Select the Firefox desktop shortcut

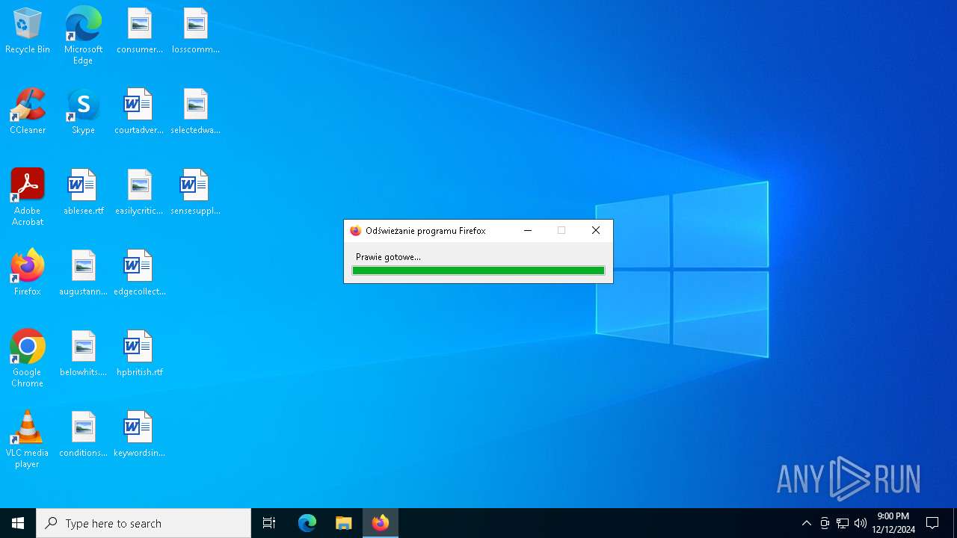(28, 273)
